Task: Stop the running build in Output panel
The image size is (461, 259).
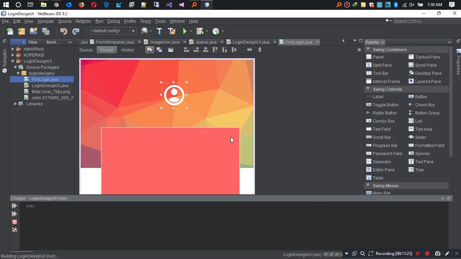Action: point(14,222)
